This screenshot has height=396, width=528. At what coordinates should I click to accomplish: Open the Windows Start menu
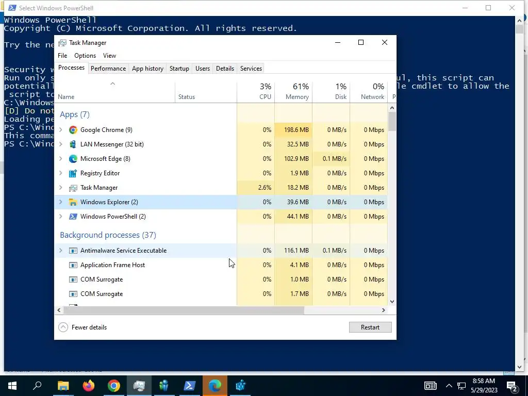click(12, 386)
